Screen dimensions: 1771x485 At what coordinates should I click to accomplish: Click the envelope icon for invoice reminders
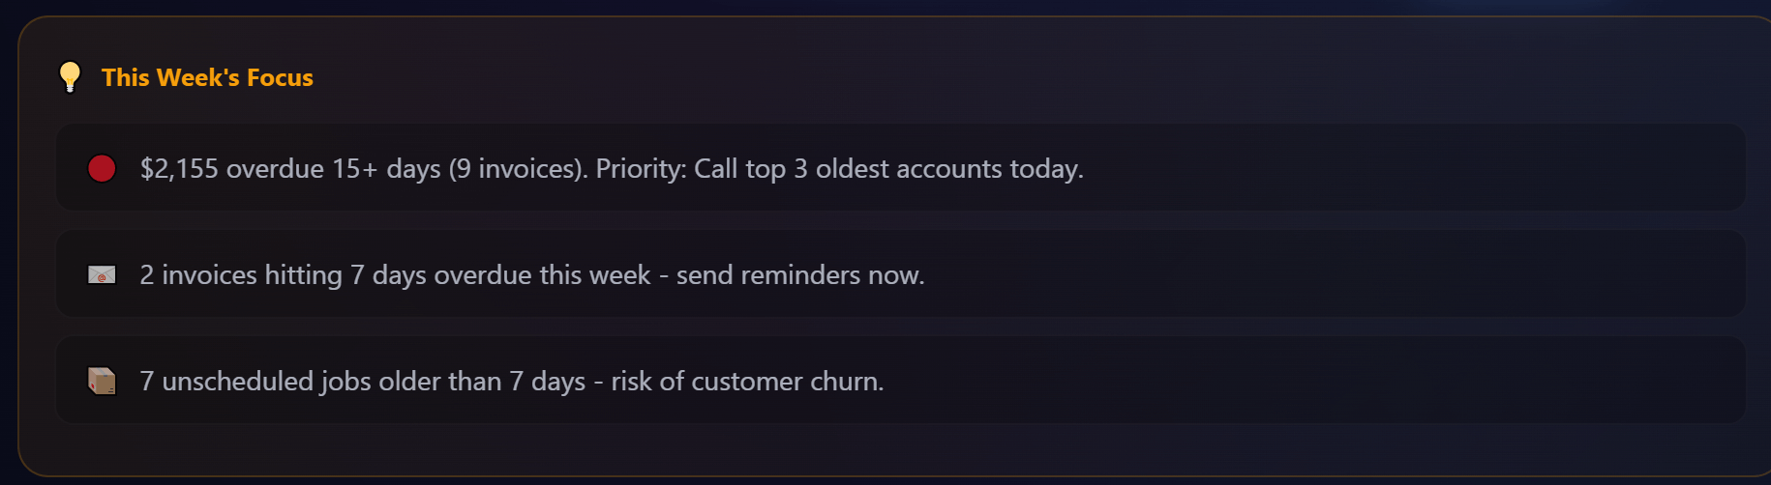coord(102,275)
